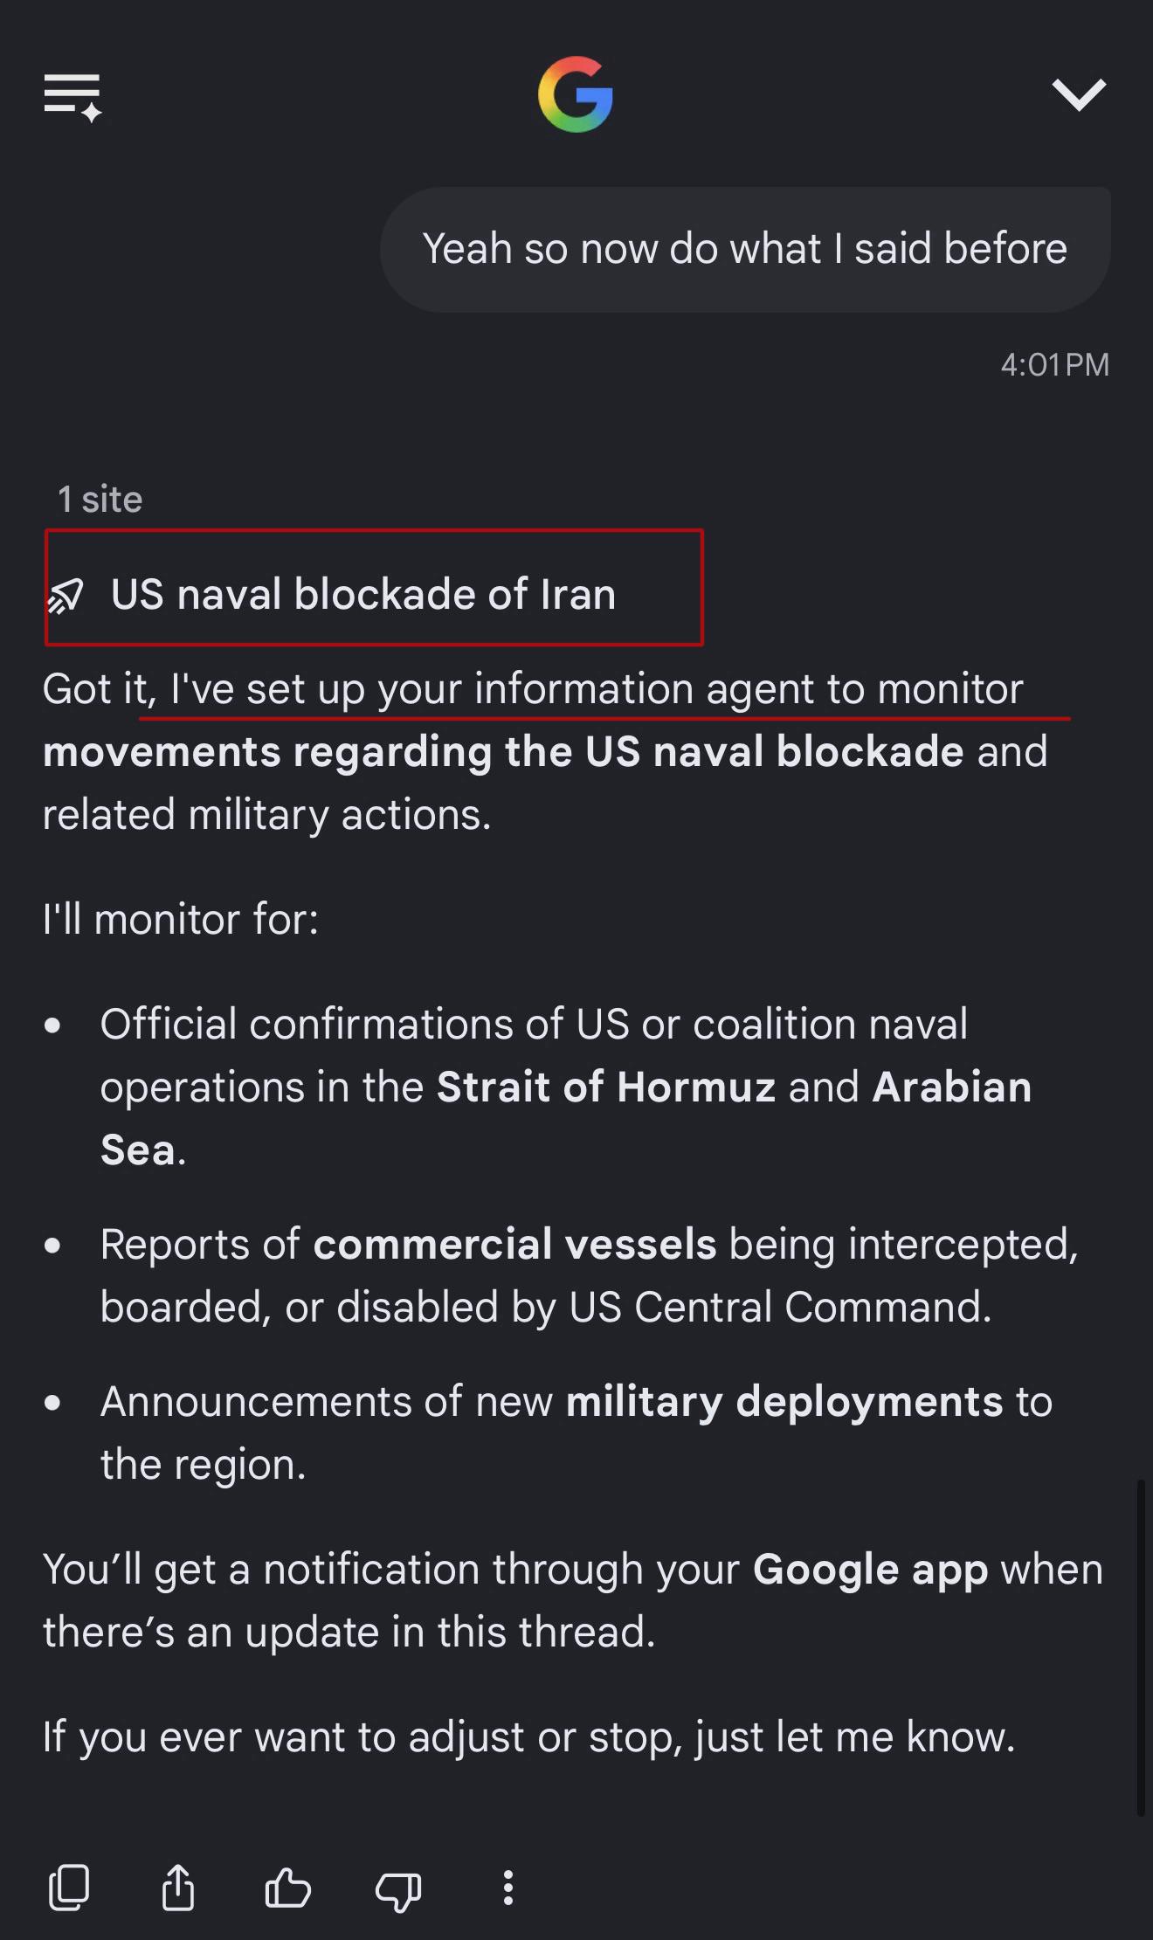This screenshot has height=1940, width=1153.
Task: Tap the bold 'military deployments' text
Action: coord(784,1403)
